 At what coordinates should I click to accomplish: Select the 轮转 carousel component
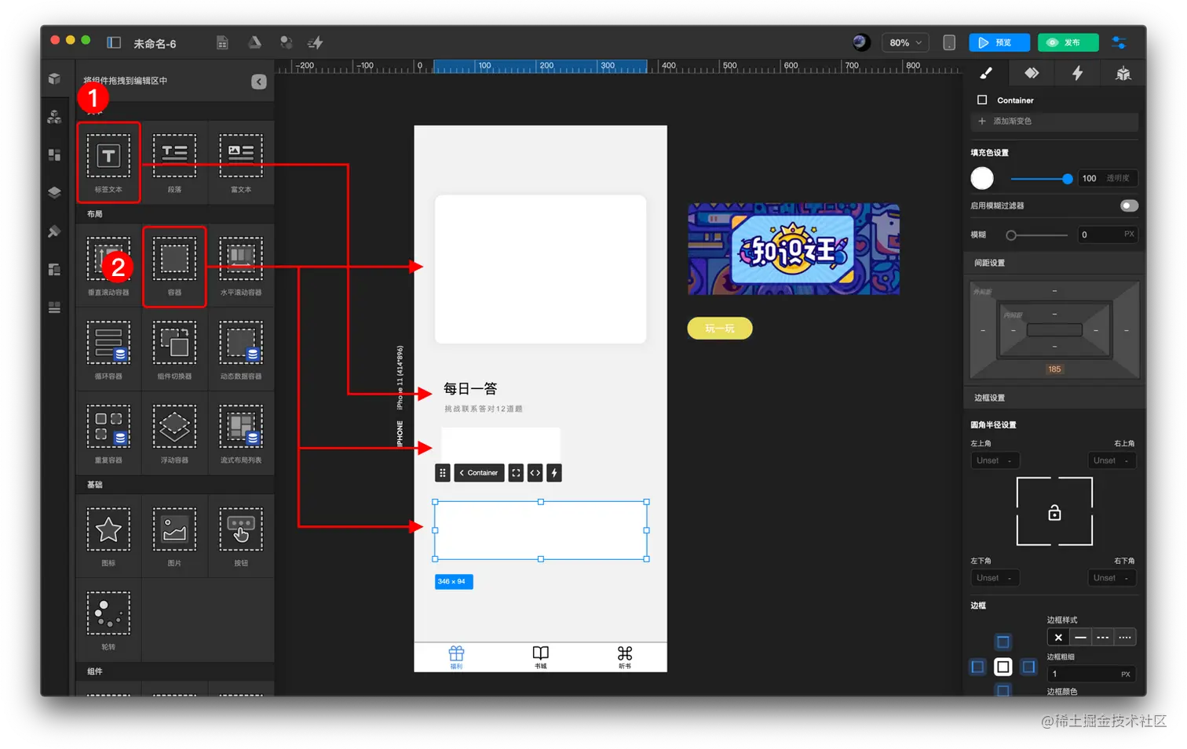tap(108, 620)
